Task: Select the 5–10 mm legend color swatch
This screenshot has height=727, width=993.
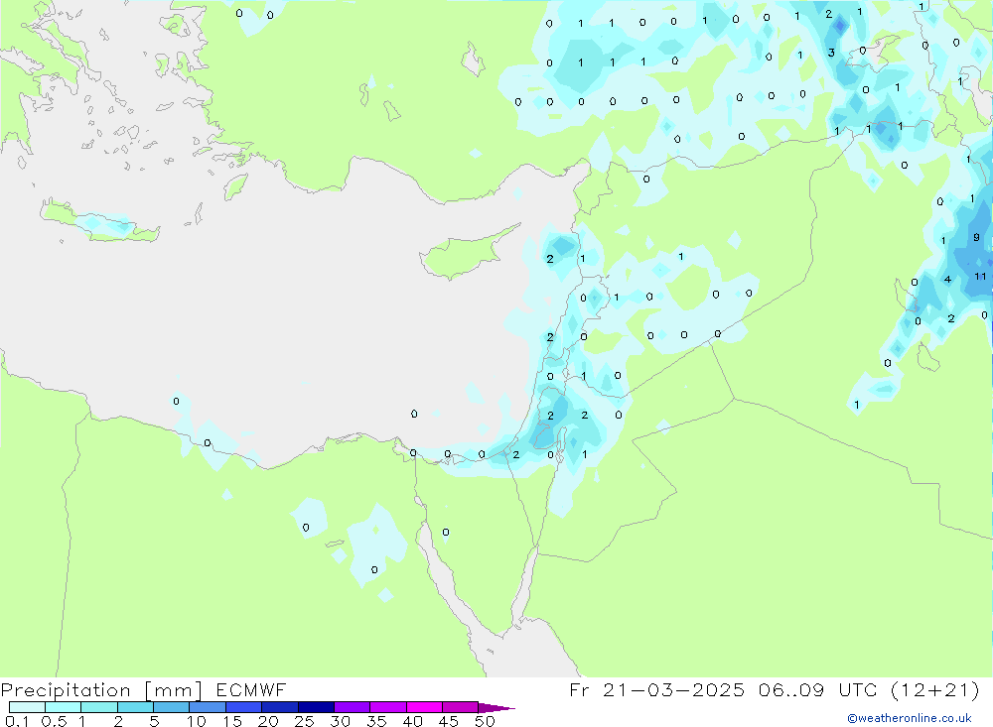Action: 172,707
